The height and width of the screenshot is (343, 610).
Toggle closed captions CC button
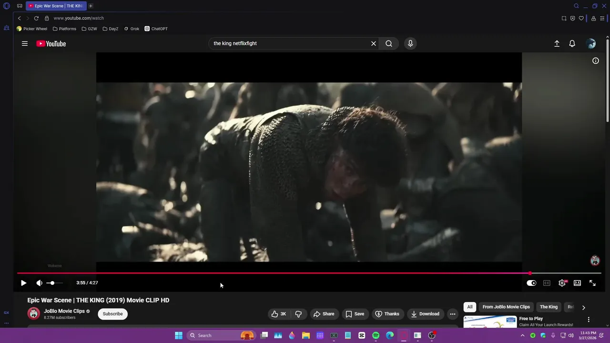tap(547, 283)
